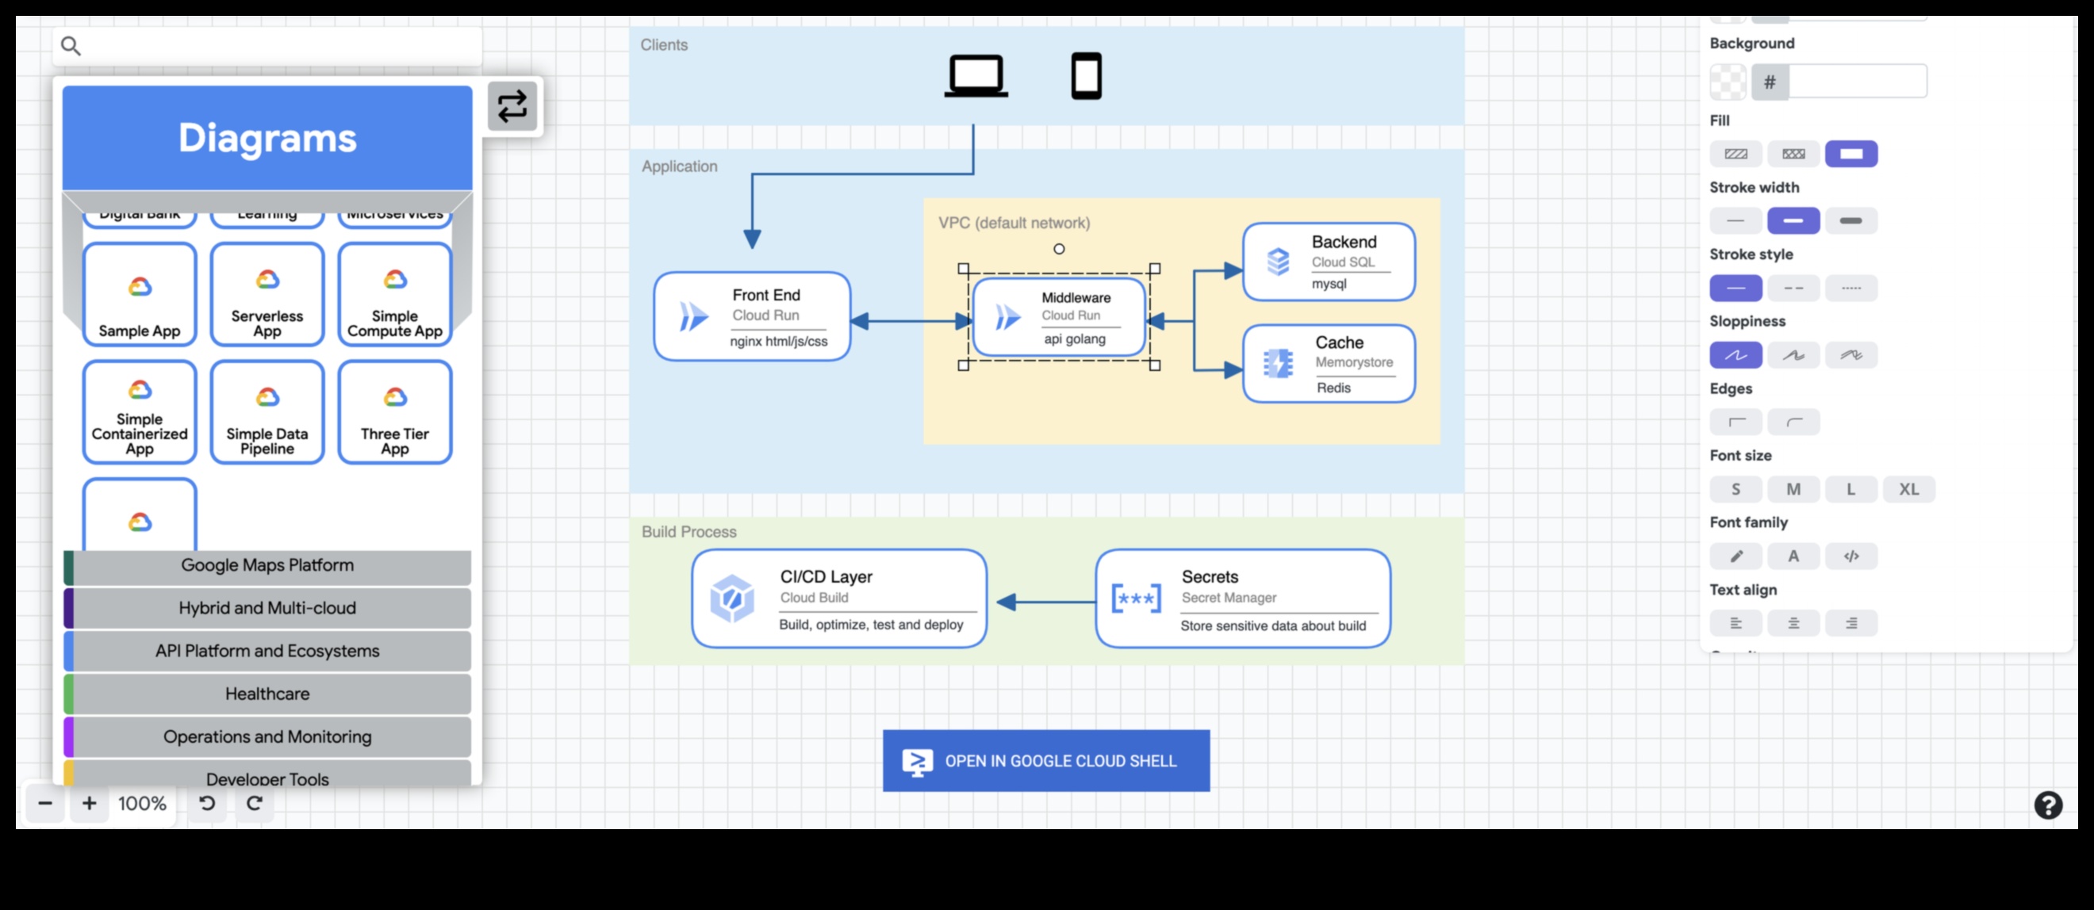Choose dashed stroke style

click(1793, 288)
